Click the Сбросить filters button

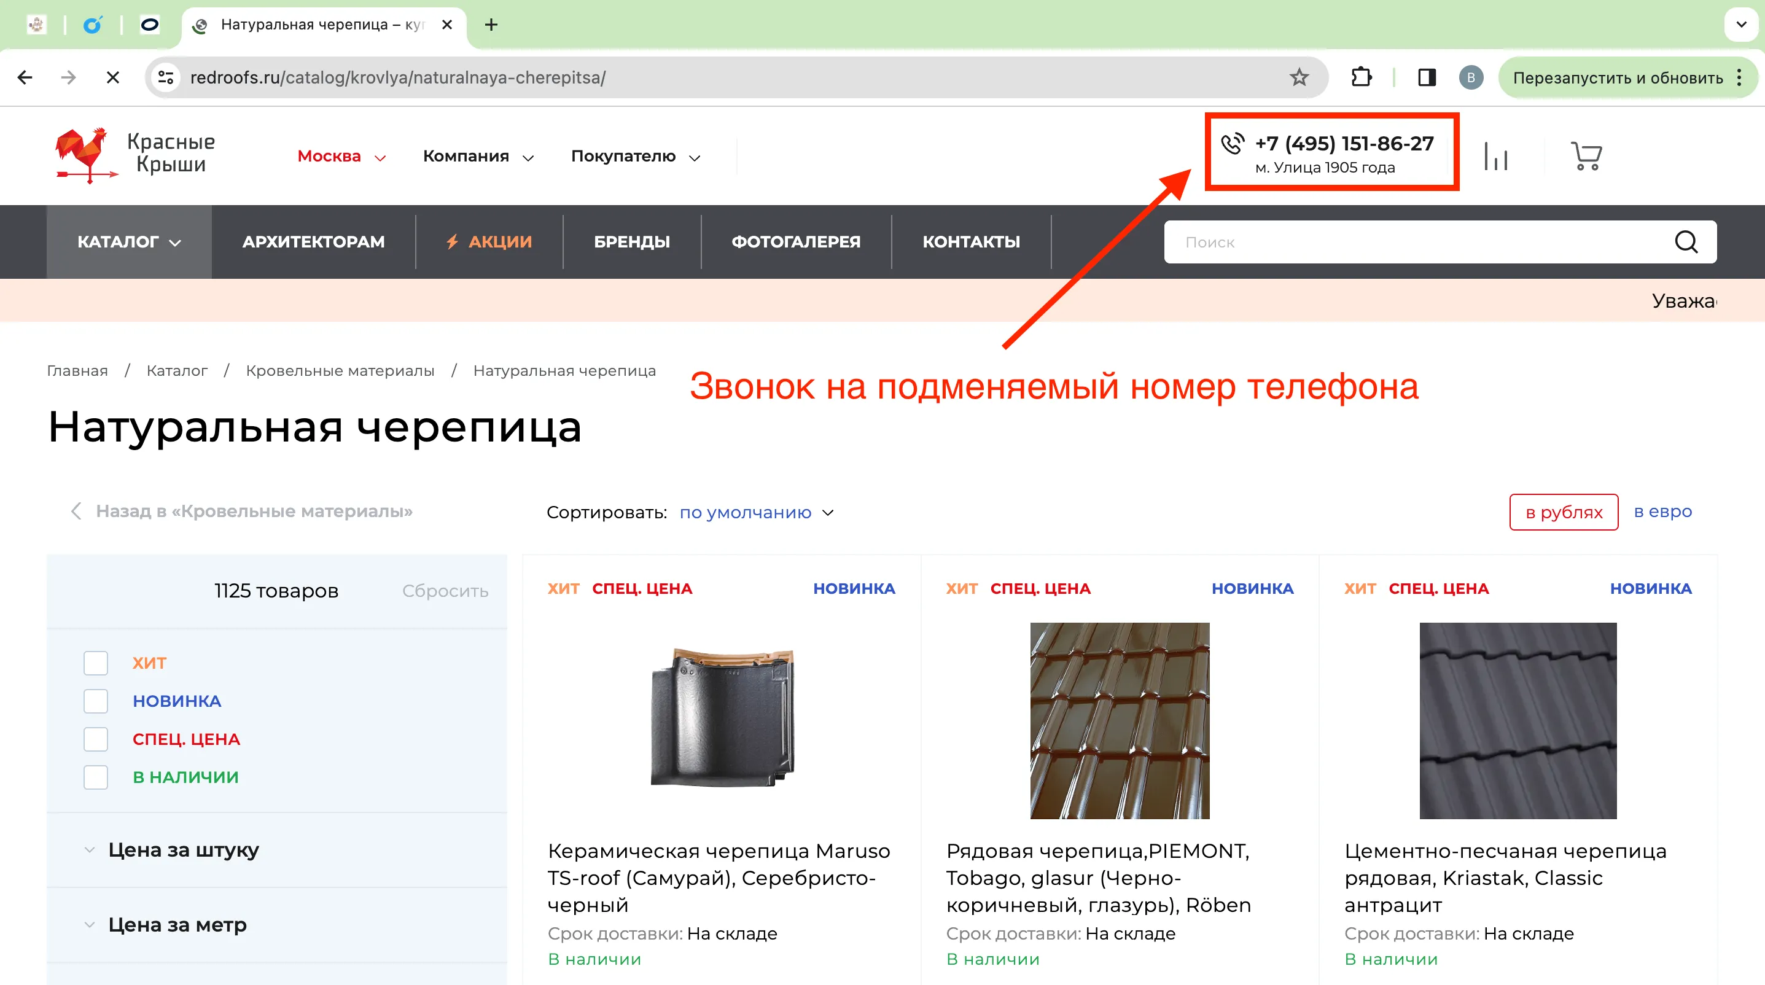click(445, 591)
